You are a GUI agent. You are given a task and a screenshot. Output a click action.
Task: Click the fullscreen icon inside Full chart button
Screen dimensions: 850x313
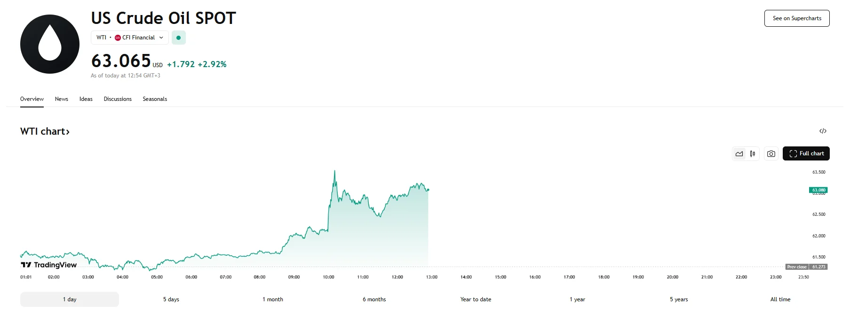click(792, 153)
